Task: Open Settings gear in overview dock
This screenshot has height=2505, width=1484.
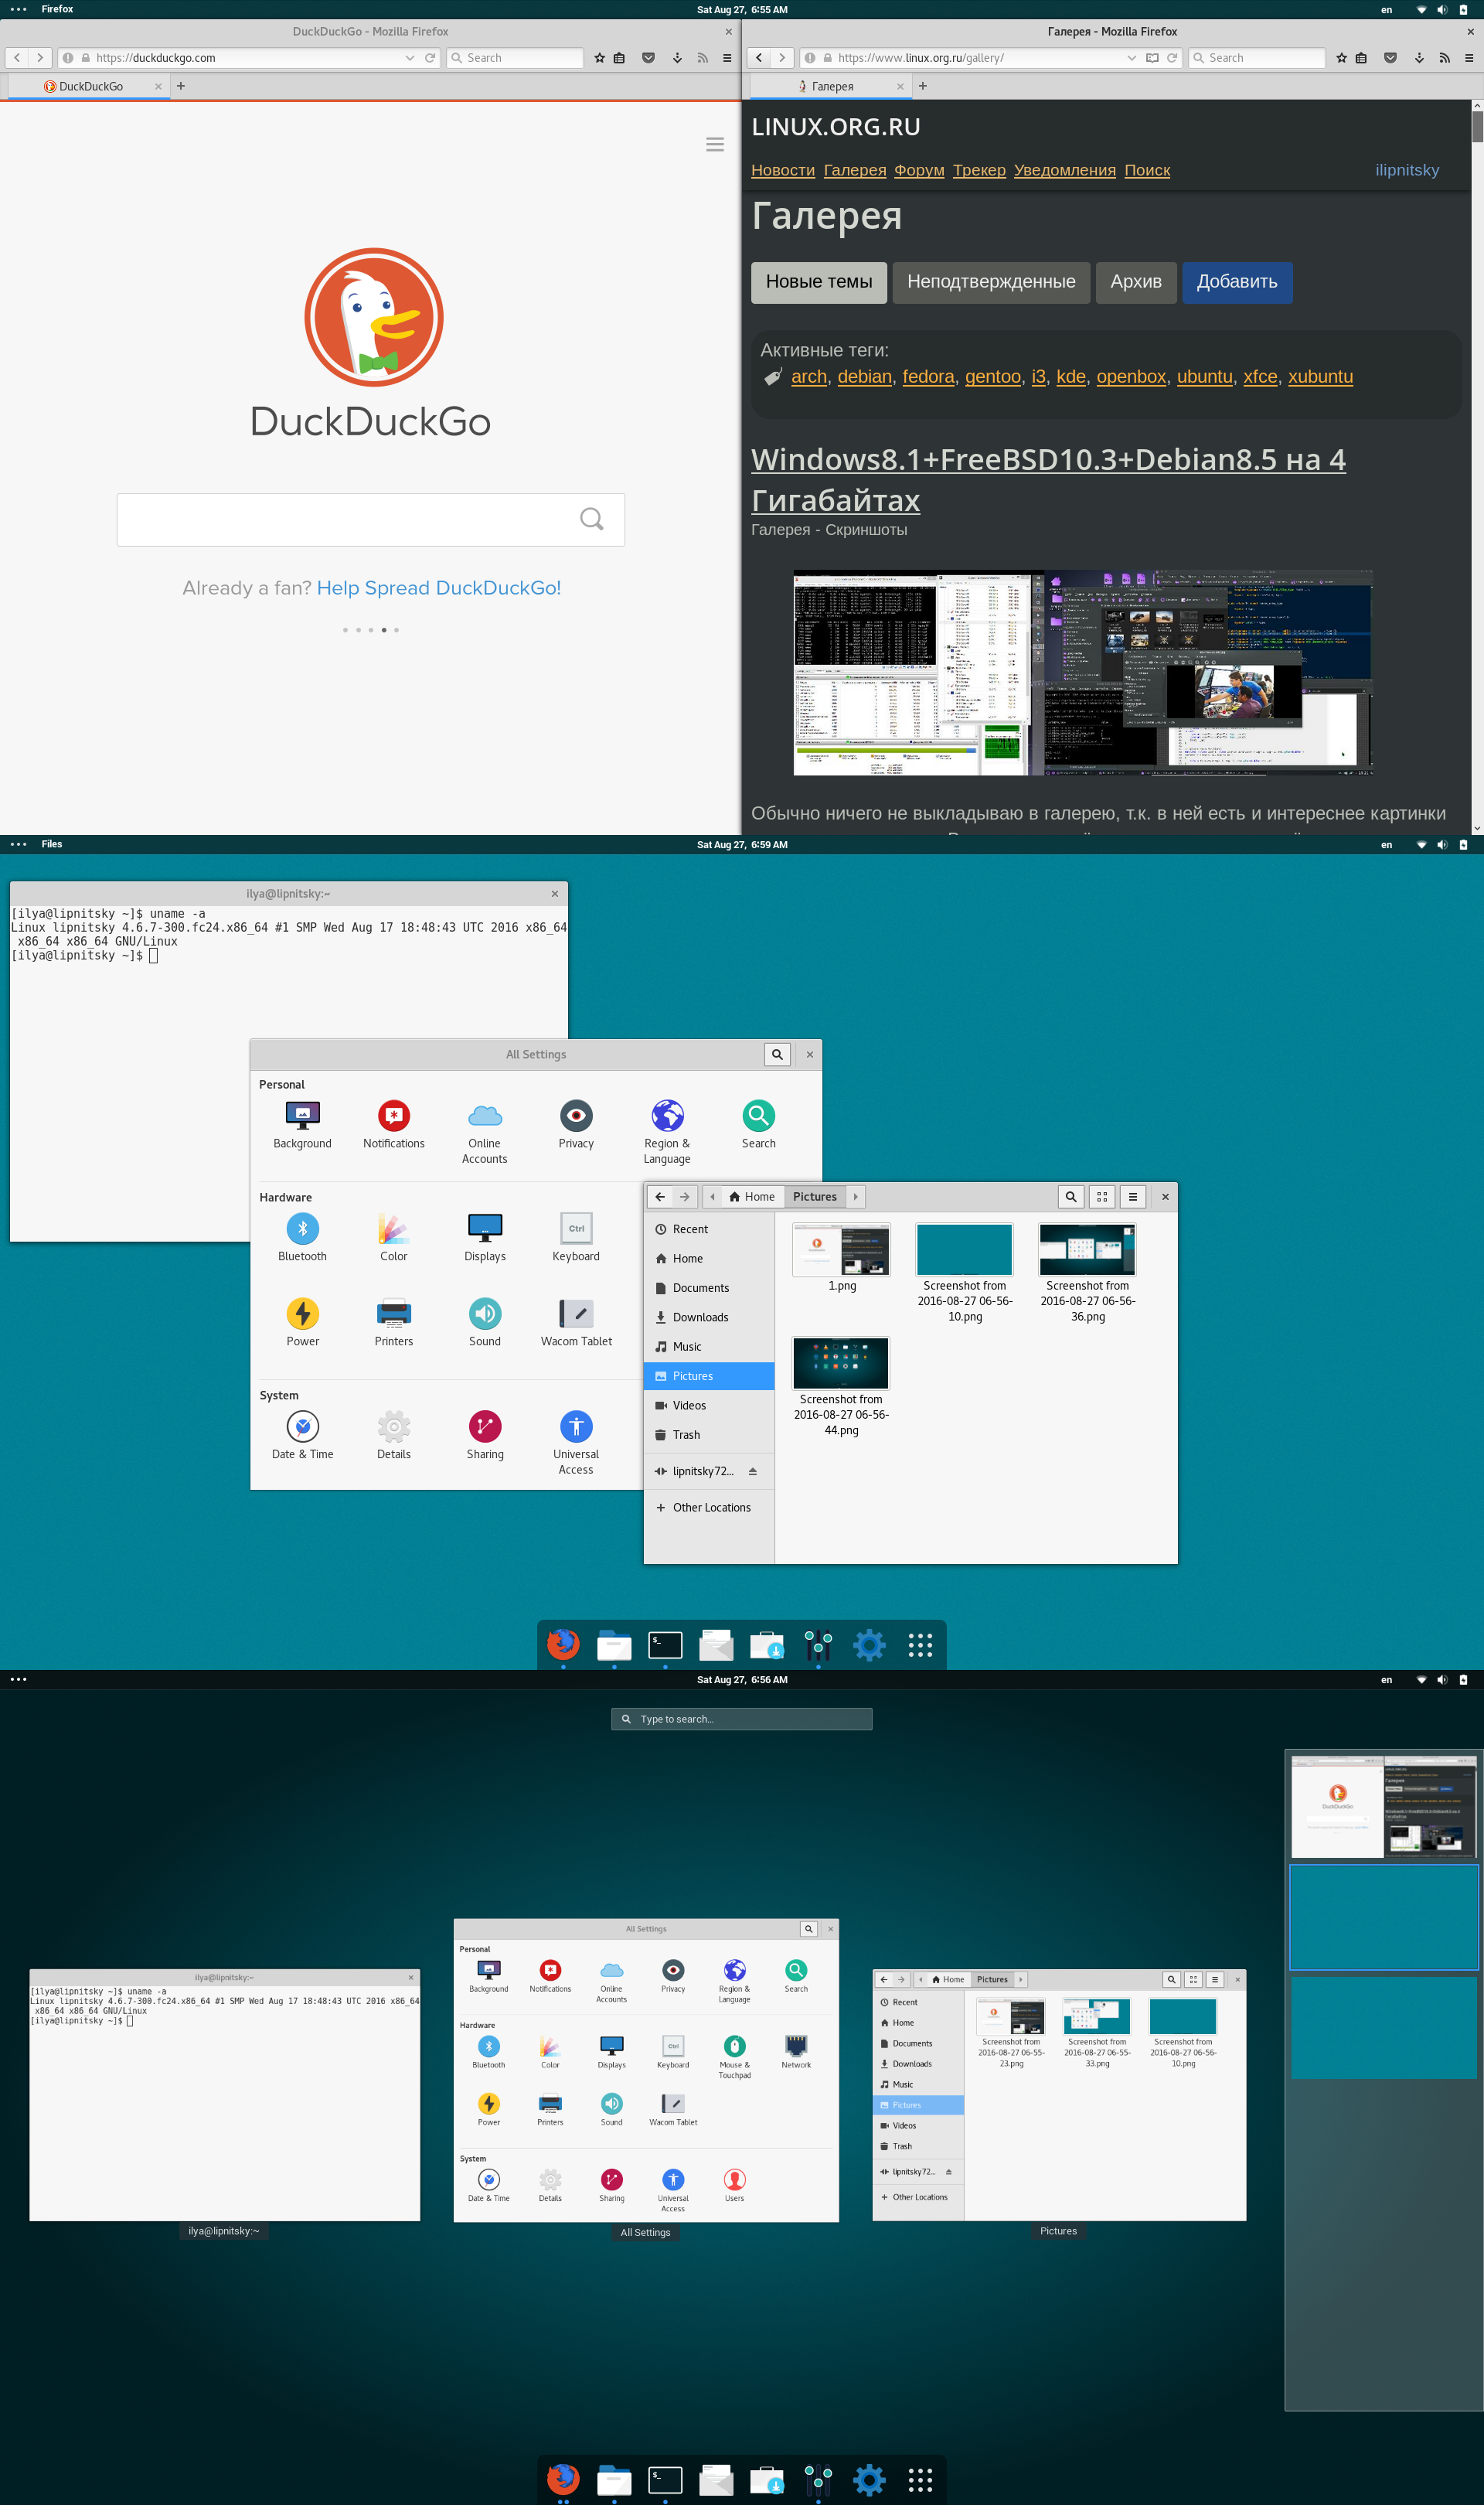Action: click(869, 2479)
